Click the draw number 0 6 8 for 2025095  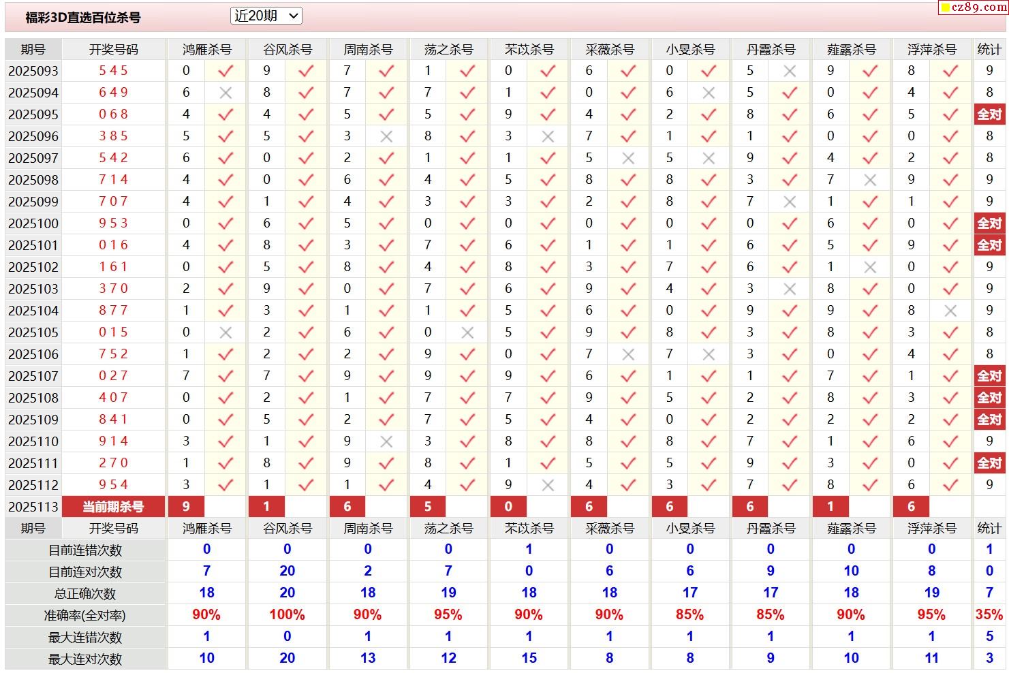tap(113, 114)
